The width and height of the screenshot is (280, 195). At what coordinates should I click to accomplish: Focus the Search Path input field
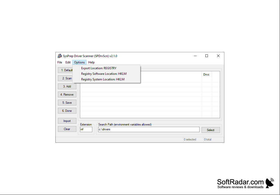tap(149, 129)
